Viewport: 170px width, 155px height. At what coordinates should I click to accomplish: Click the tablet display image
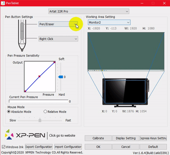126,93
